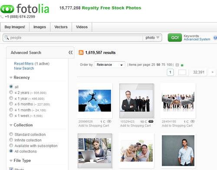Choose All collections
Viewport: 217px width, 170px height.
(x=11, y=151)
